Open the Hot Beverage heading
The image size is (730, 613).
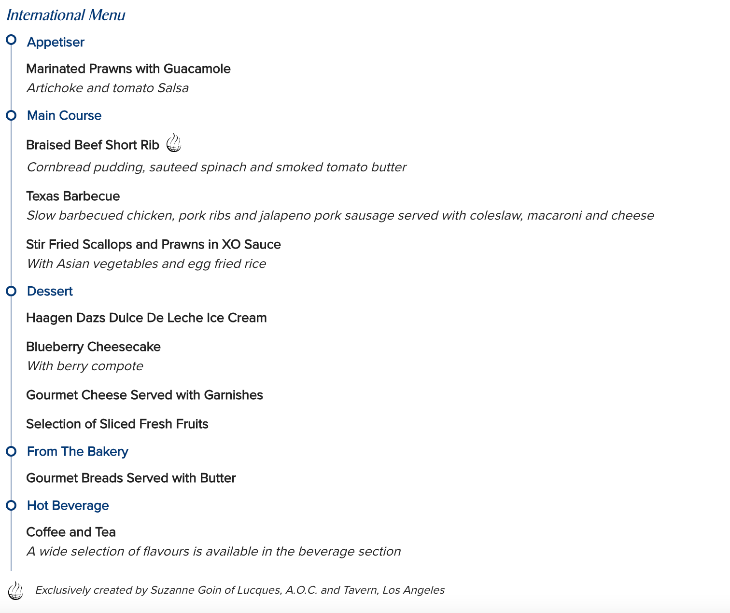pyautogui.click(x=68, y=506)
